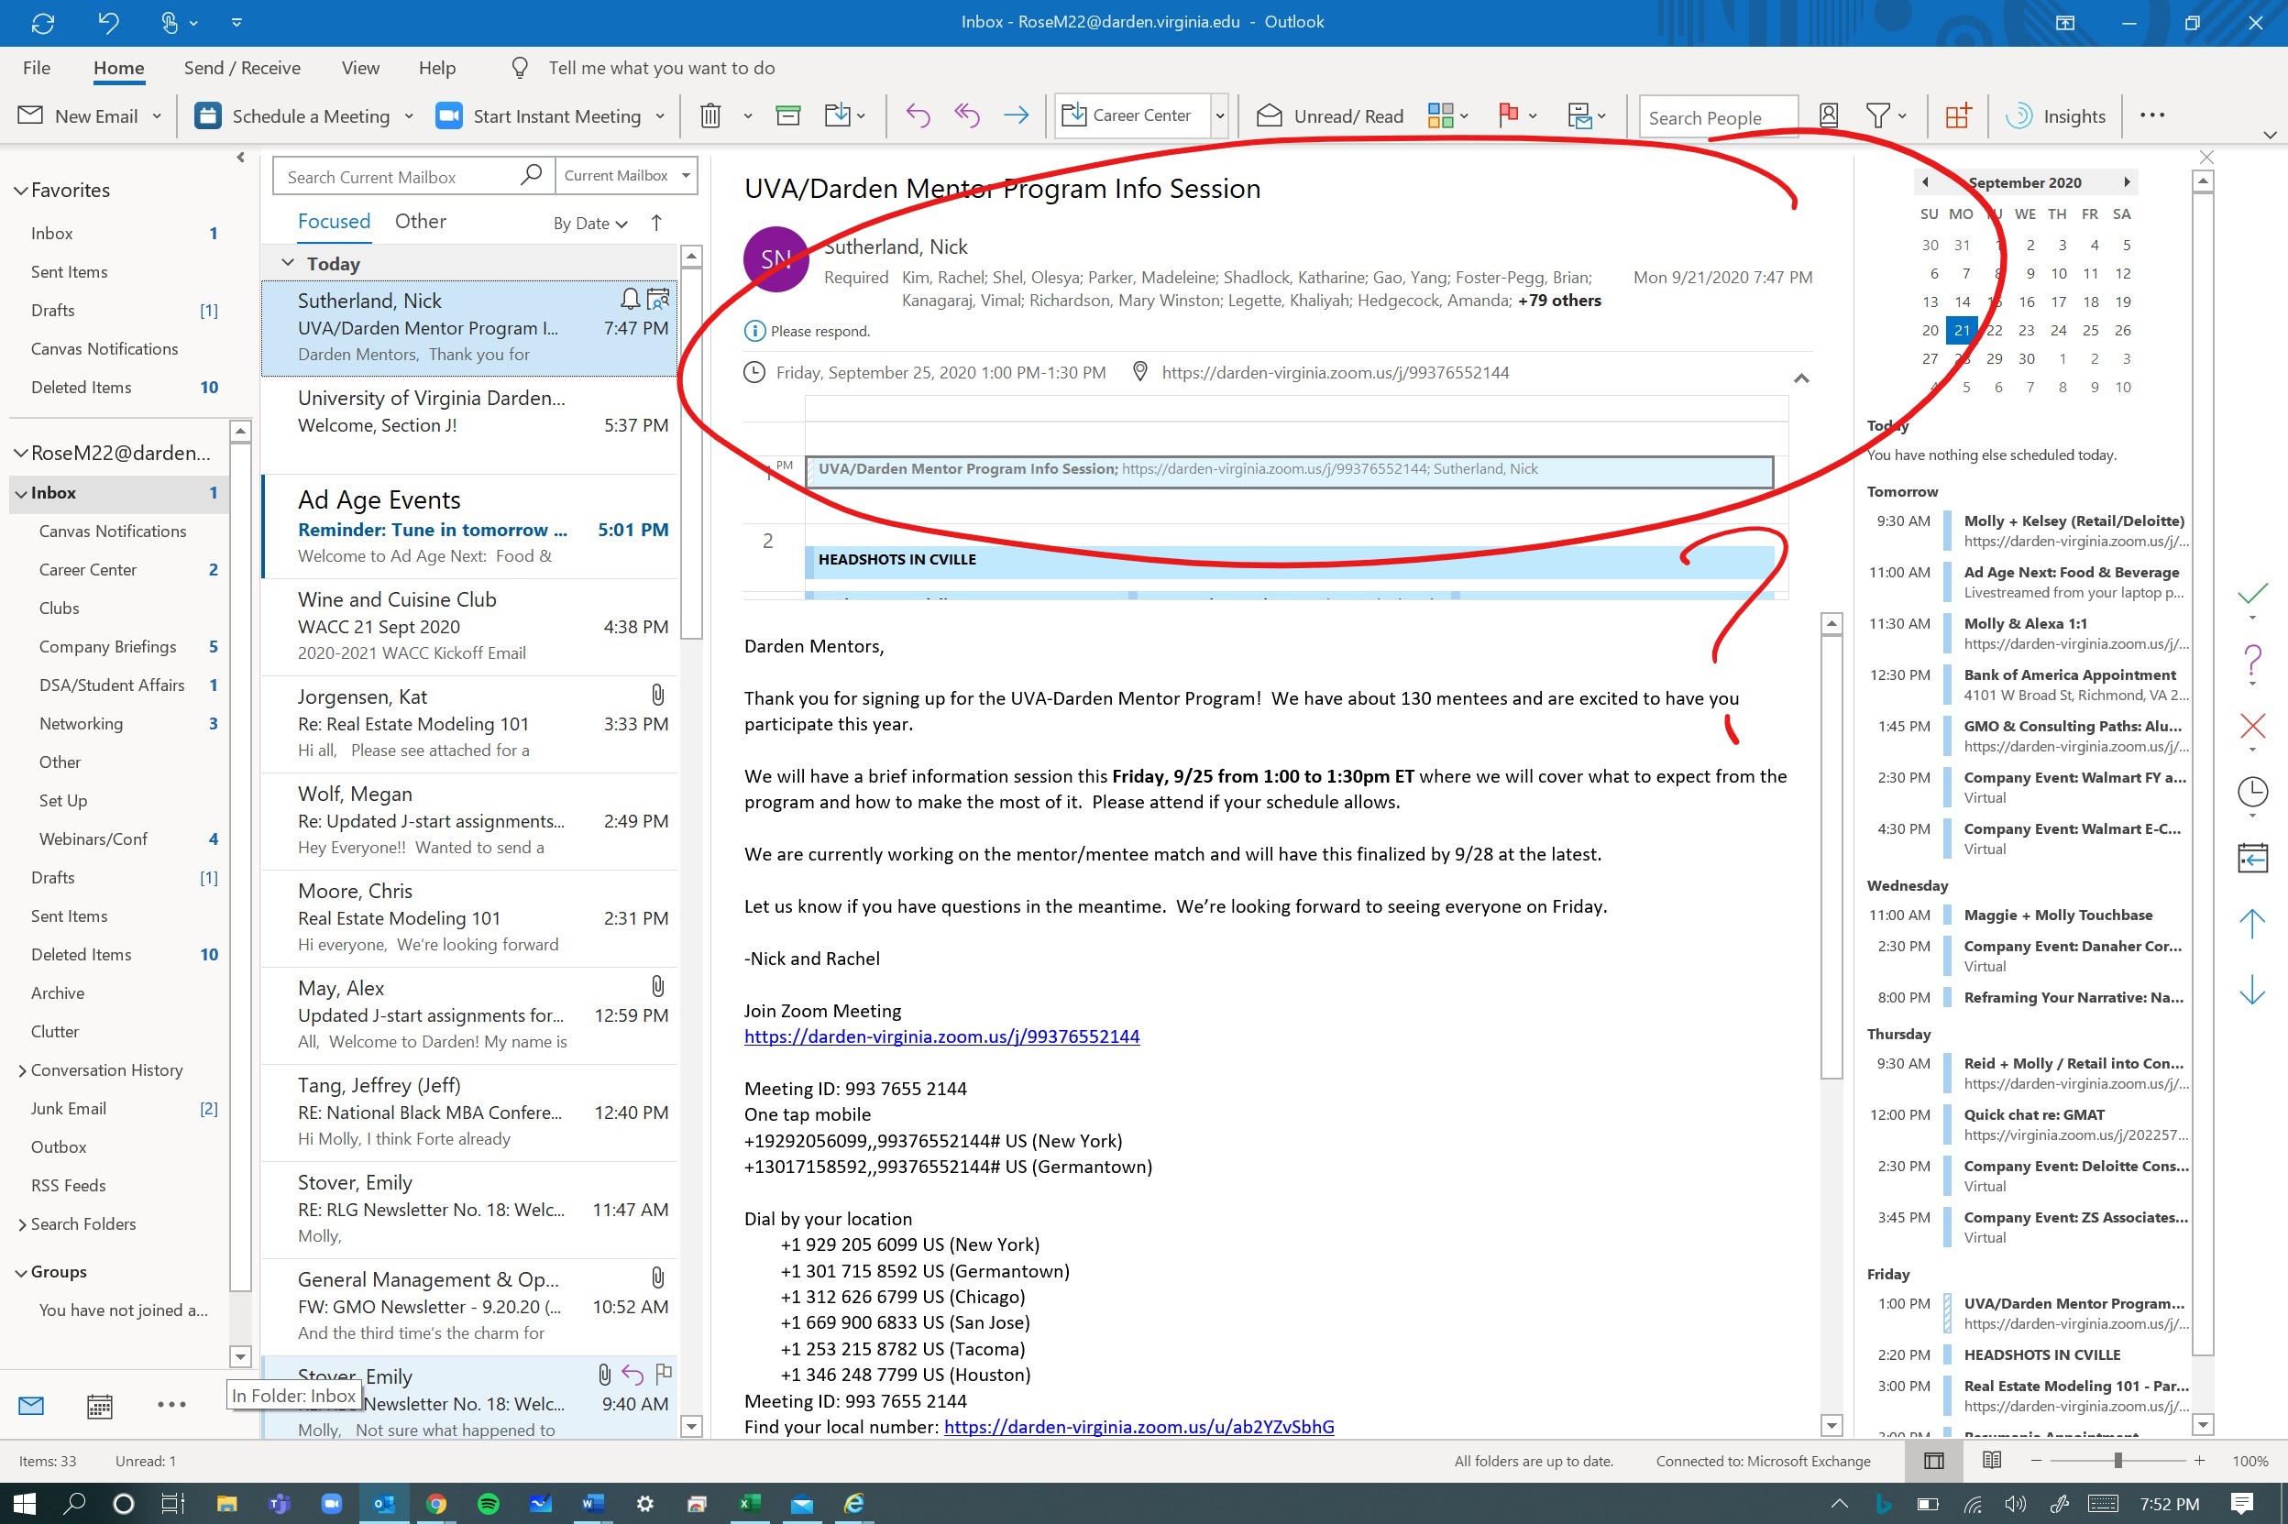Switch to Calendar view icon in navigation bar
2288x1524 pixels.
[x=99, y=1406]
